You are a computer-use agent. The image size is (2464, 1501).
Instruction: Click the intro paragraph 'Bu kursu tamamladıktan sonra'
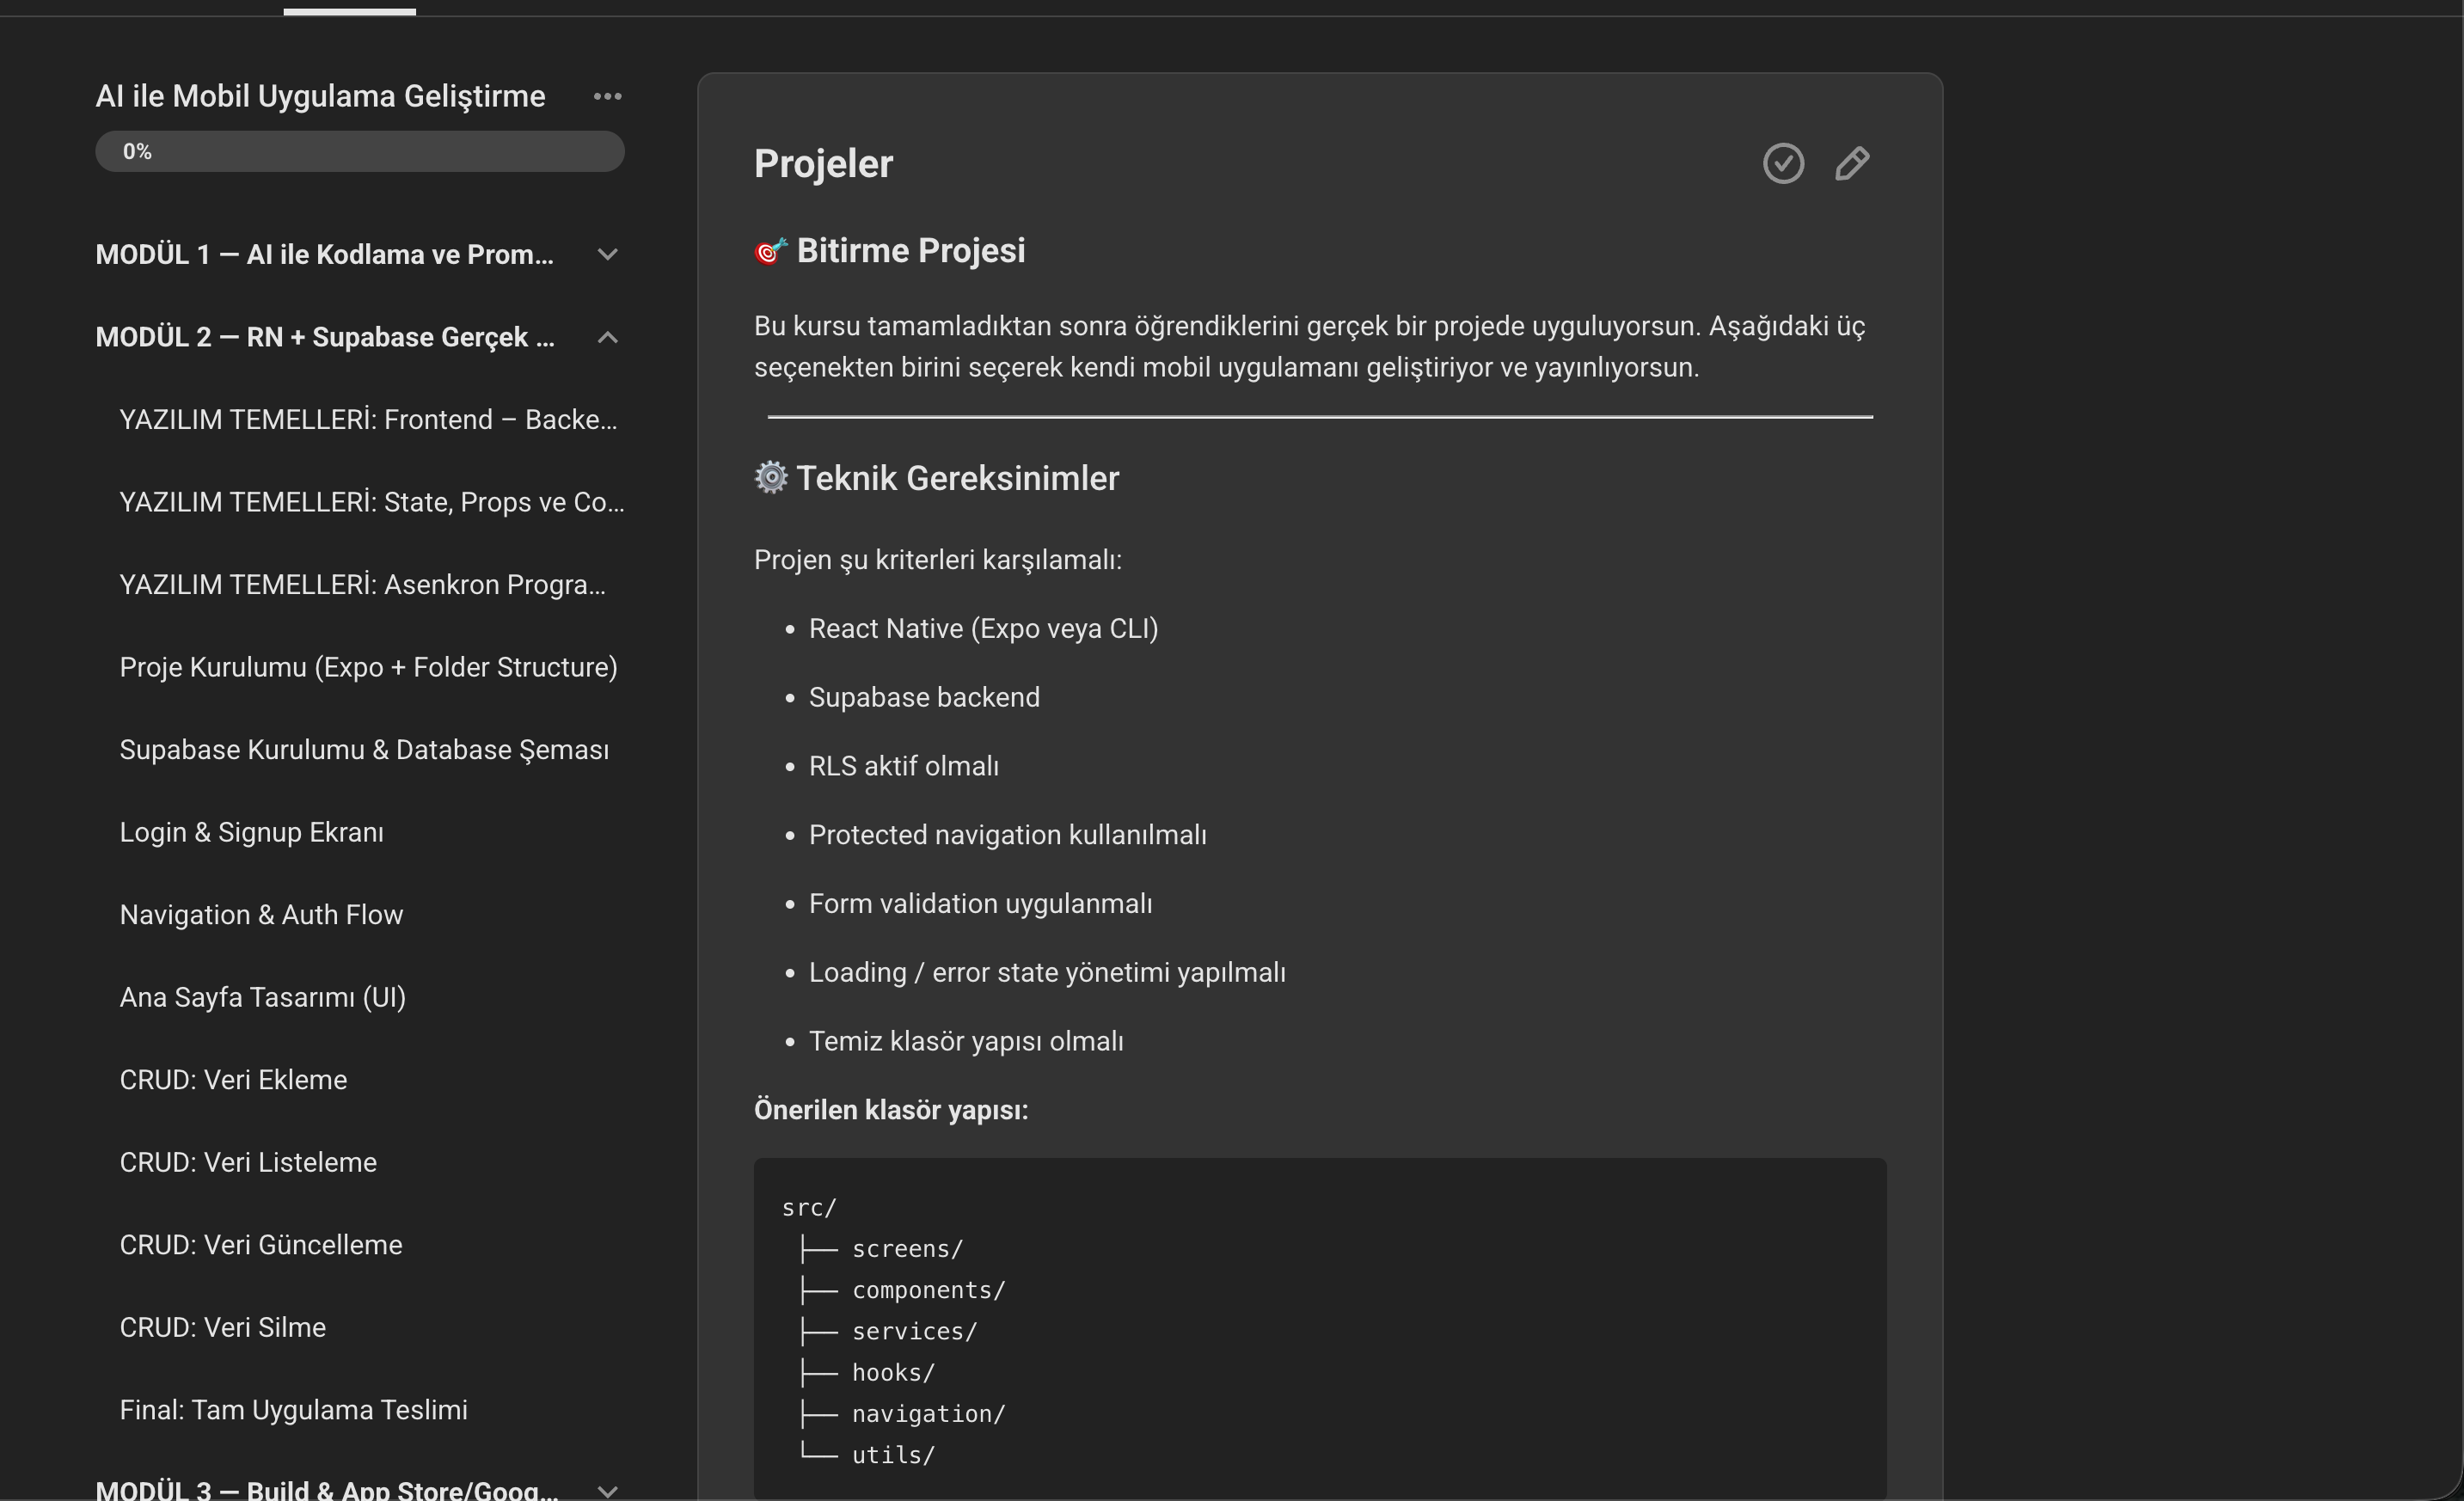tap(1310, 346)
